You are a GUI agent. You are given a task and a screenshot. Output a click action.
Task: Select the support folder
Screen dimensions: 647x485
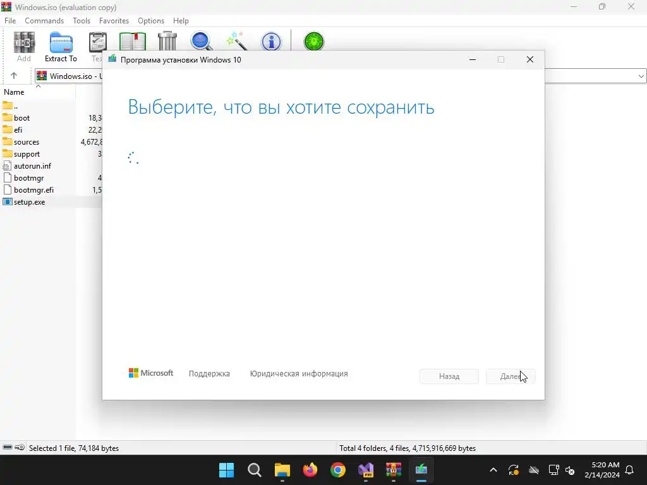point(27,154)
